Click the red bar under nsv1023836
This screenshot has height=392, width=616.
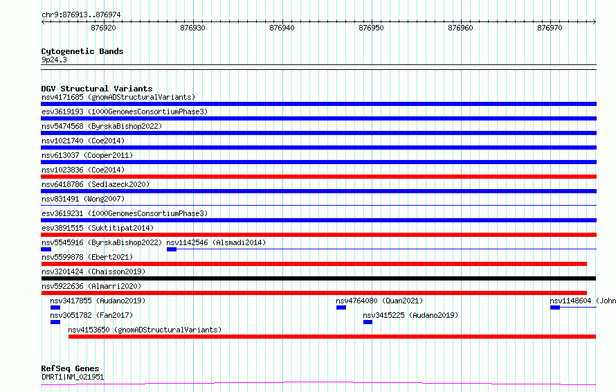[x=318, y=177]
